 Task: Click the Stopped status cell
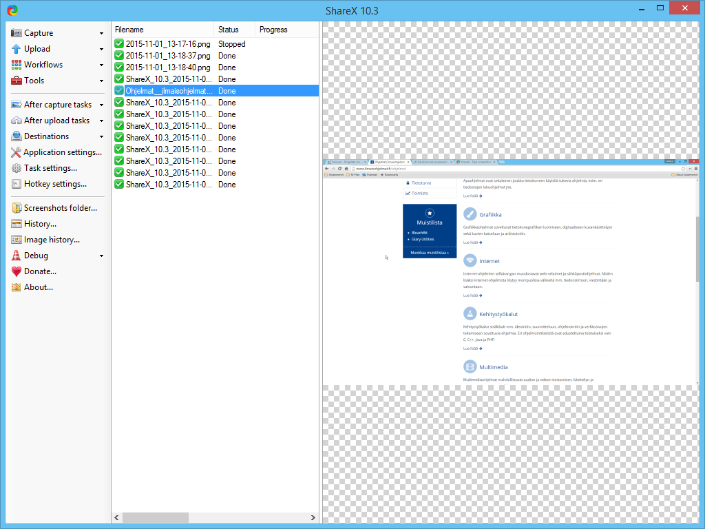(231, 44)
